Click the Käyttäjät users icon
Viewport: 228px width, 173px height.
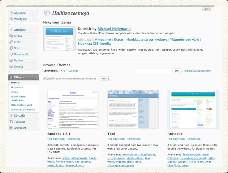pos(11,115)
